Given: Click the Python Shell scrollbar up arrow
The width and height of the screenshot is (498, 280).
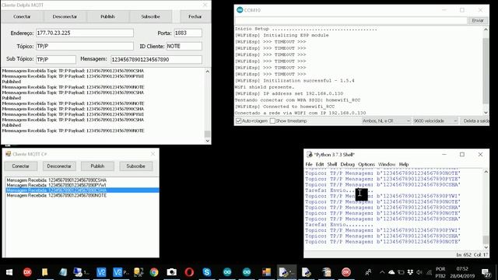Looking at the screenshot, I should [486, 172].
